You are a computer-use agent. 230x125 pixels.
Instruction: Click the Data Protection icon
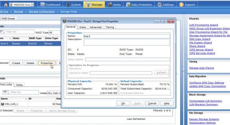(x=128, y=5)
